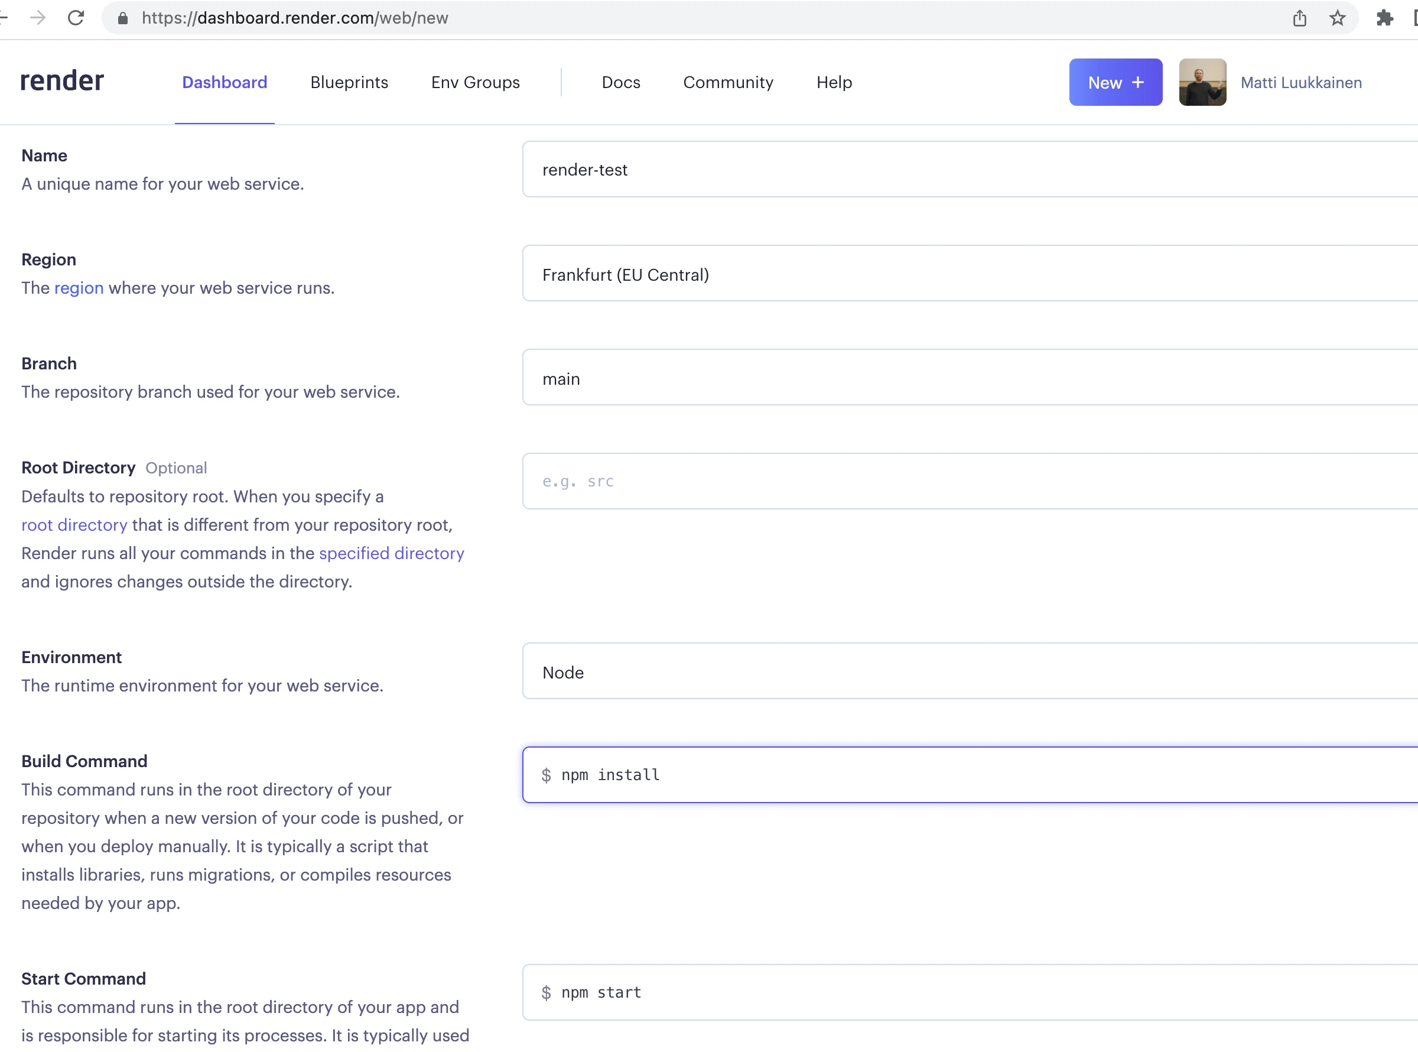The width and height of the screenshot is (1418, 1052).
Task: Click the share icon in address bar
Action: 1300,18
